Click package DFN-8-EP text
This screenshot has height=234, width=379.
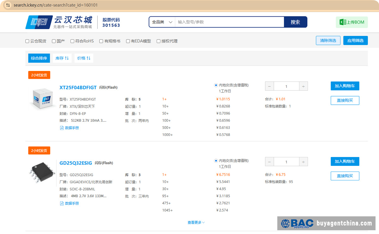tap(78, 114)
